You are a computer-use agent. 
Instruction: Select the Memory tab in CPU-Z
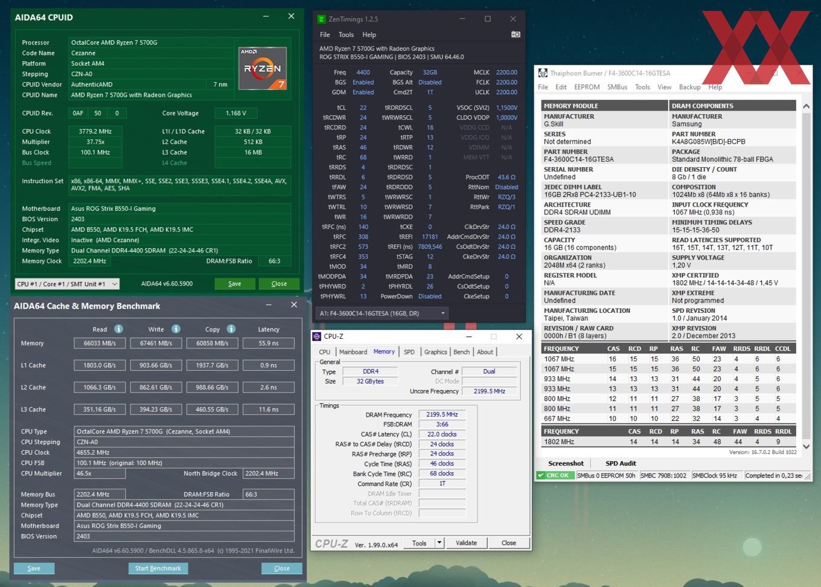click(x=384, y=351)
